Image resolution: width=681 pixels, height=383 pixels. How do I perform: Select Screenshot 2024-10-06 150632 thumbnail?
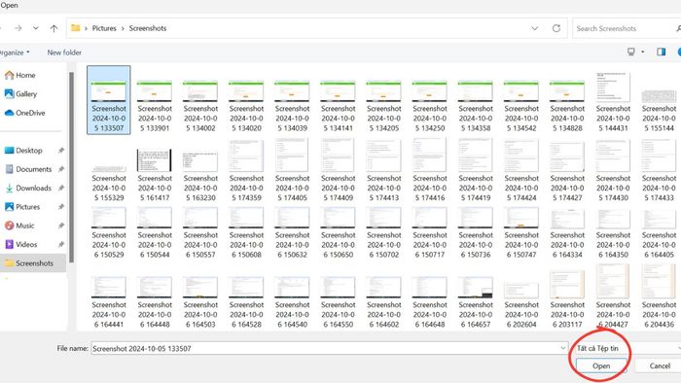(292, 218)
